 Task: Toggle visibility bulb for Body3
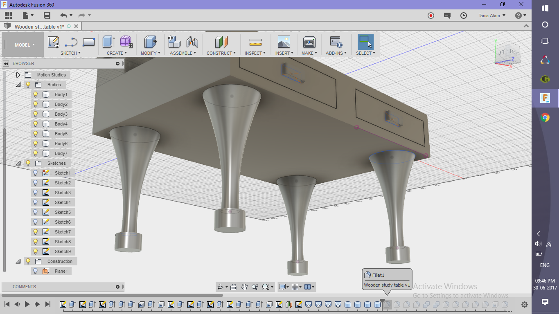[x=36, y=114]
